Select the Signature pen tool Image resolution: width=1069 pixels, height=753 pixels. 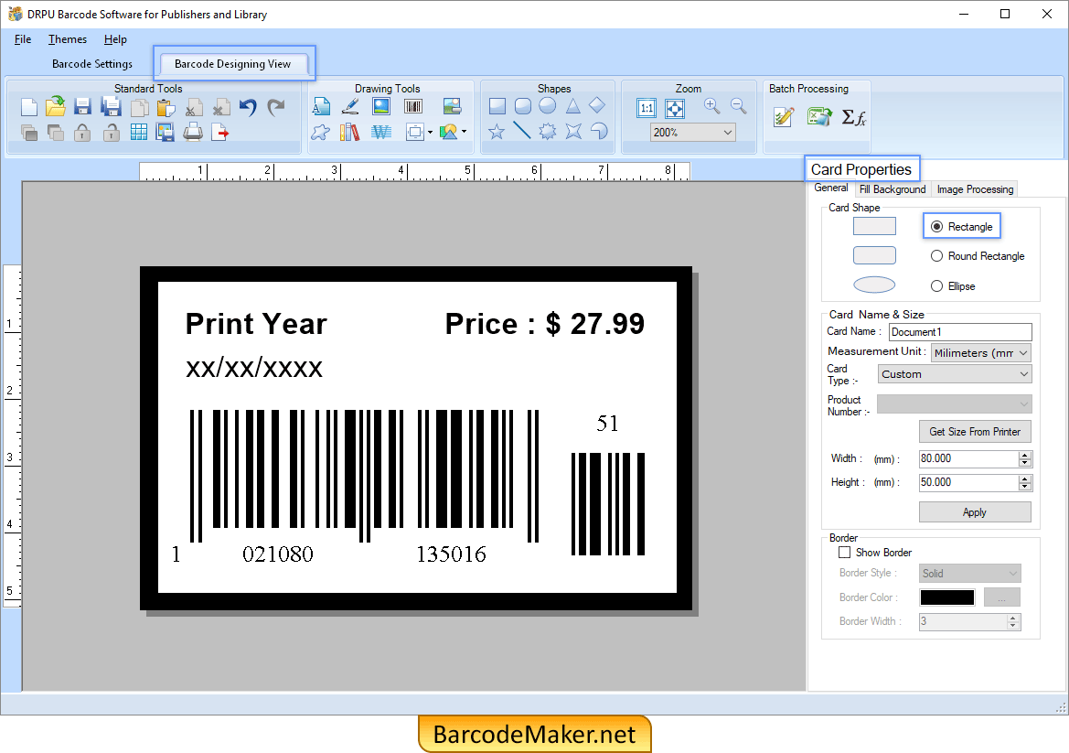tap(349, 106)
